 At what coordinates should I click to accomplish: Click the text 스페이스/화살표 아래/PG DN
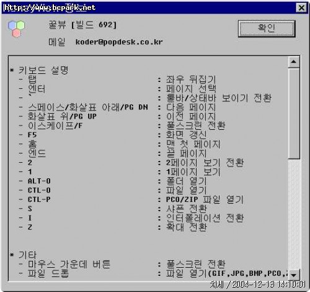(88, 107)
